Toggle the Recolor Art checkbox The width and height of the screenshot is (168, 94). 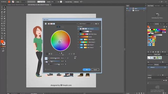coord(45,69)
